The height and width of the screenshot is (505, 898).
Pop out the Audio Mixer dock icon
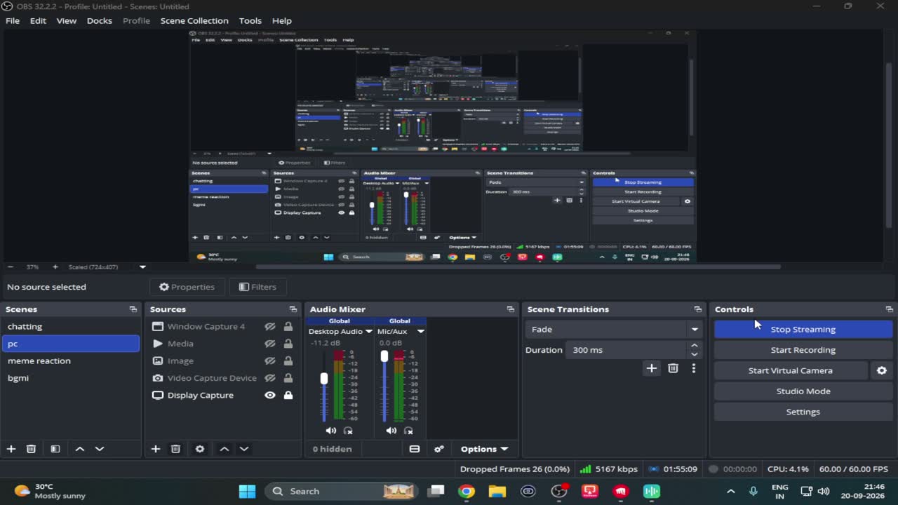511,309
